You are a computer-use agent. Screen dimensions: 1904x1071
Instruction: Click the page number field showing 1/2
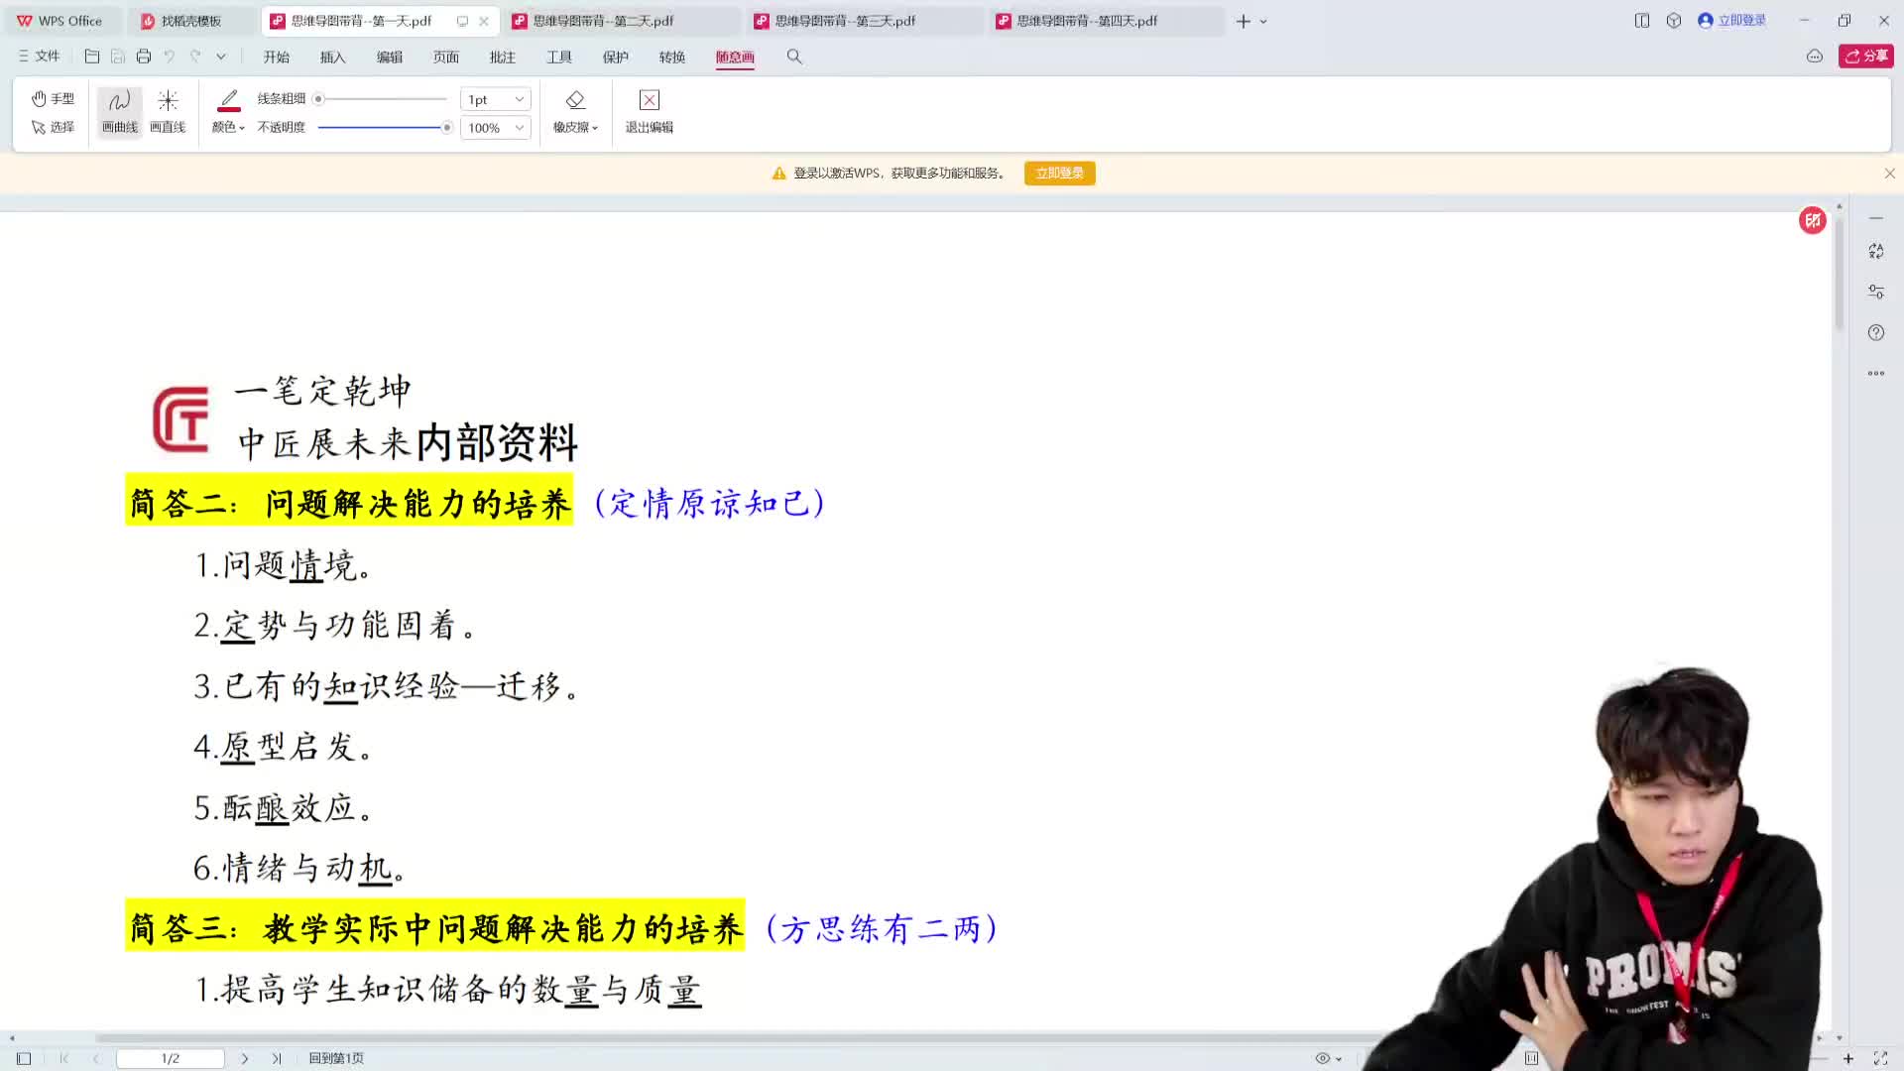(170, 1058)
